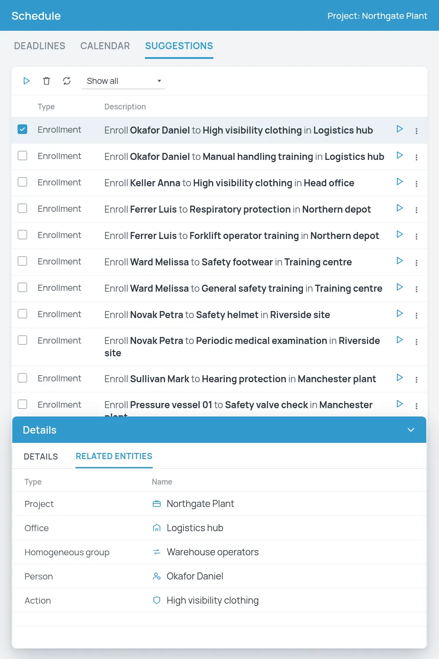
Task: Open the Northgate Plant project entity
Action: (200, 503)
